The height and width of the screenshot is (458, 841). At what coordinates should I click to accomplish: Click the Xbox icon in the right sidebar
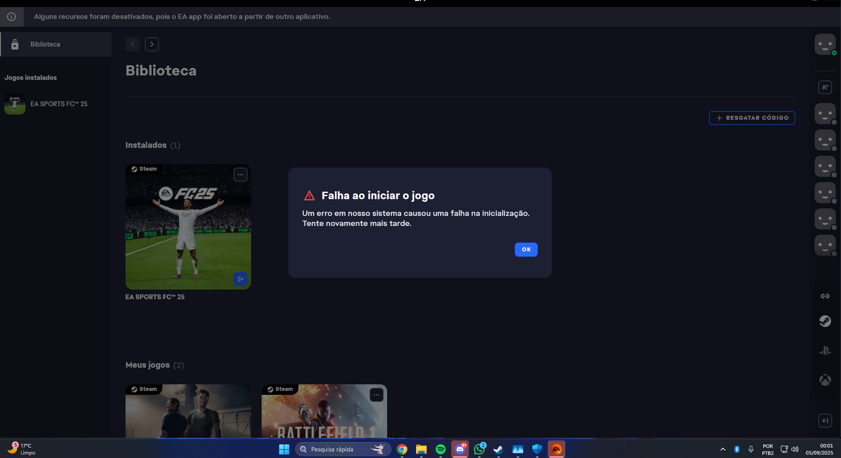coord(825,380)
